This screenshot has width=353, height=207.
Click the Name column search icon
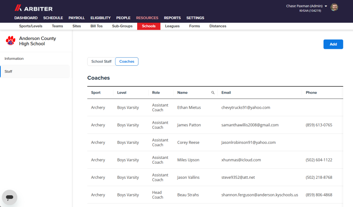[x=213, y=92]
